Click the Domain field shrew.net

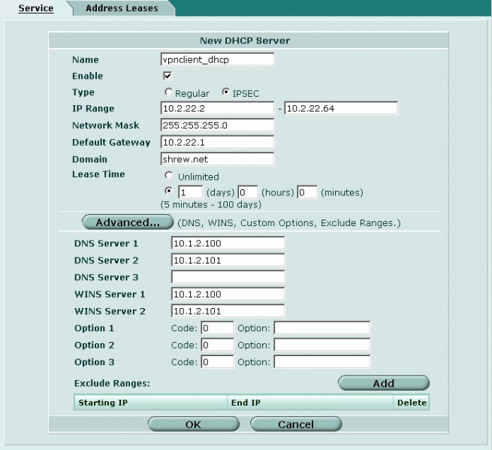(217, 159)
